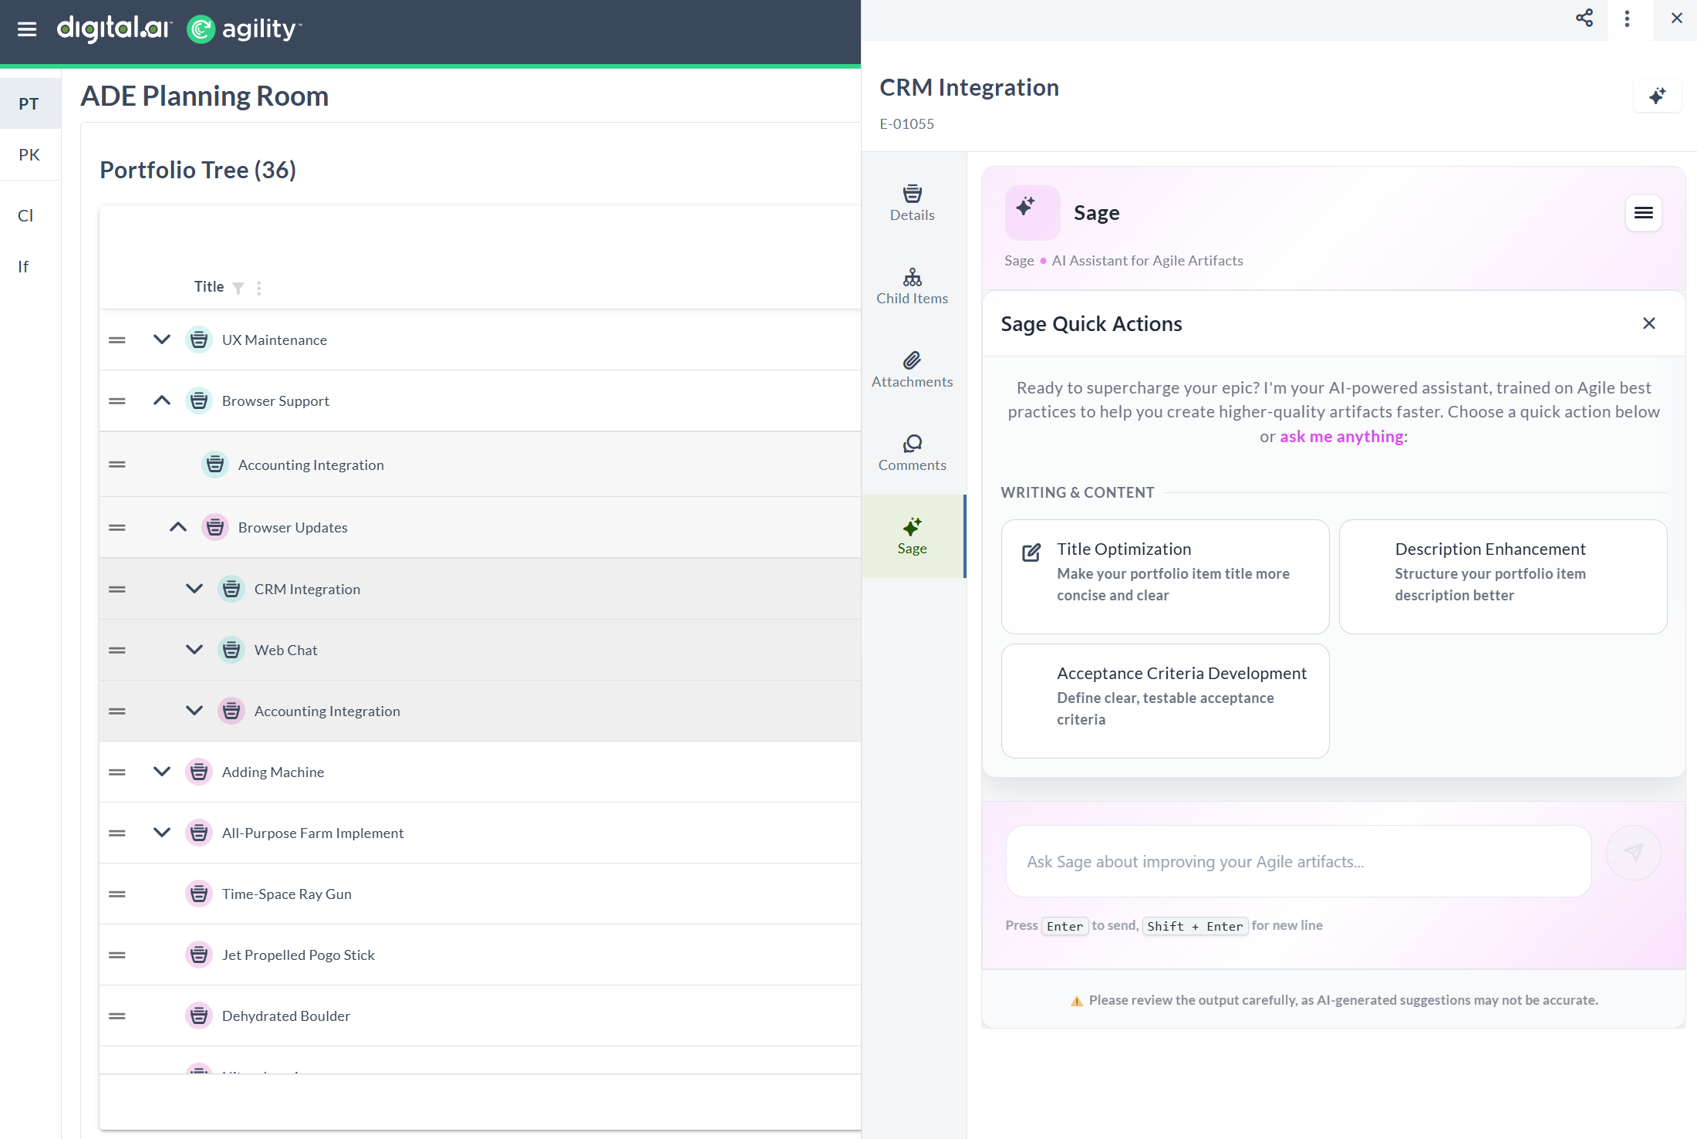The height and width of the screenshot is (1139, 1697).
Task: Click the ask me anything link
Action: [x=1341, y=437]
